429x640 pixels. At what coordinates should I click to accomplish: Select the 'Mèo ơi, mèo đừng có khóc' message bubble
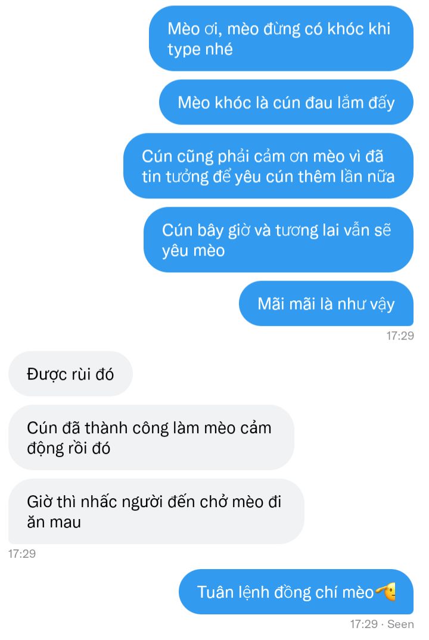coord(281,38)
